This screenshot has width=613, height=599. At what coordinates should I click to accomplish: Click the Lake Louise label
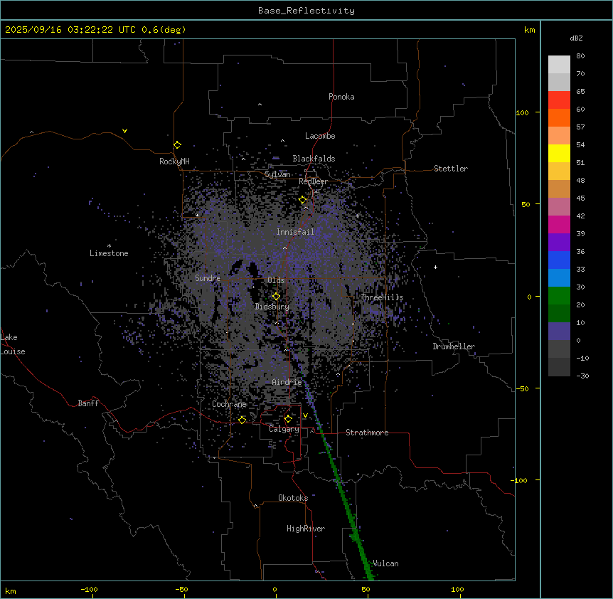click(13, 344)
